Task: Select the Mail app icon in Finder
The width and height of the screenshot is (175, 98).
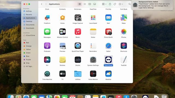Action: 108,18
